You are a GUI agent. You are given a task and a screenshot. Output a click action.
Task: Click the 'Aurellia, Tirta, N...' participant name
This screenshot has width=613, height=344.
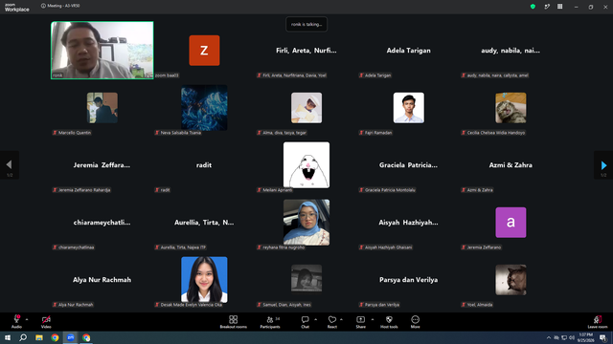pyautogui.click(x=204, y=223)
